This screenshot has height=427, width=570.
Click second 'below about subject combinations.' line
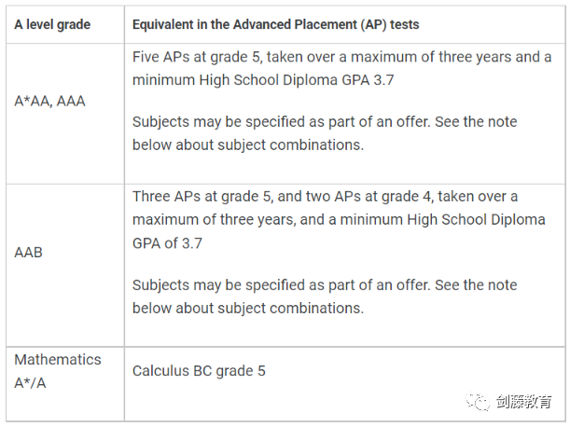coord(248,309)
